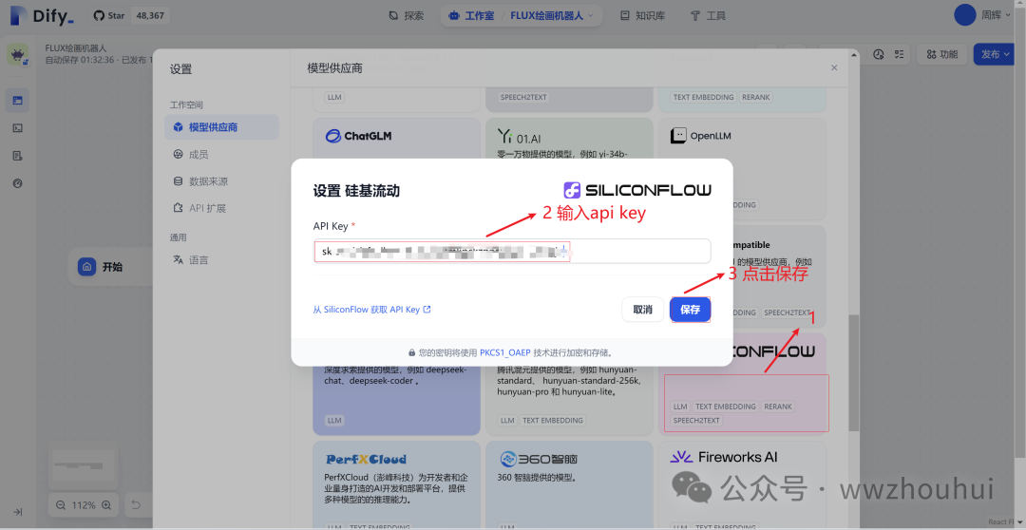Open the 工作室 tab
This screenshot has width=1026, height=530.
pyautogui.click(x=472, y=16)
